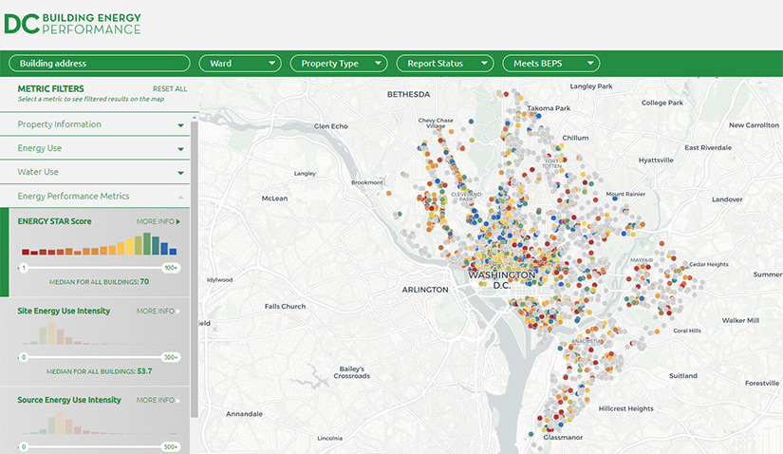Click the DC Building Energy Performance logo

pos(72,24)
